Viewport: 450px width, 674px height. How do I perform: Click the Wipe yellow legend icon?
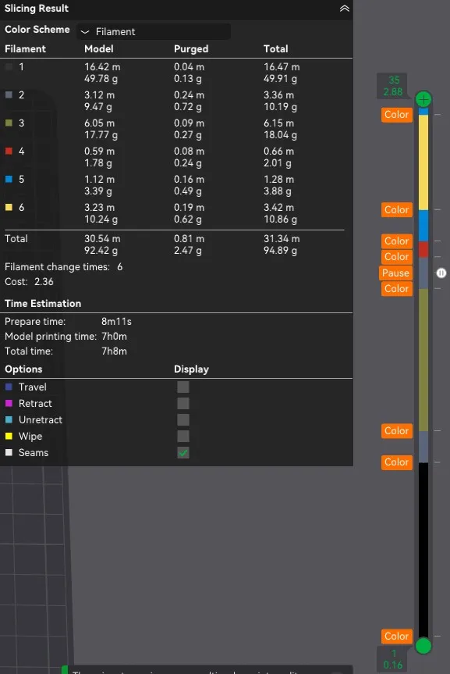point(9,436)
